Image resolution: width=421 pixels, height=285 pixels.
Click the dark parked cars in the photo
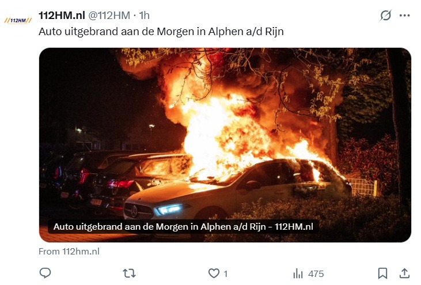pos(113,178)
